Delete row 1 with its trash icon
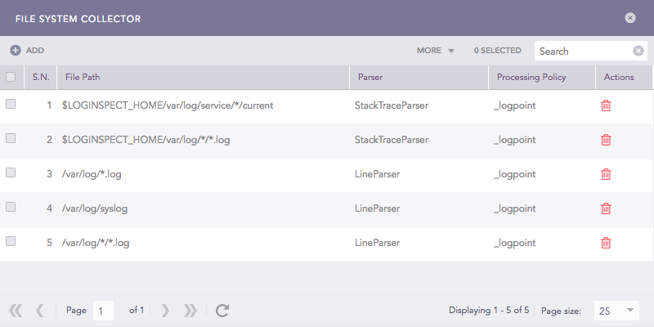Image resolution: width=654 pixels, height=327 pixels. [606, 105]
